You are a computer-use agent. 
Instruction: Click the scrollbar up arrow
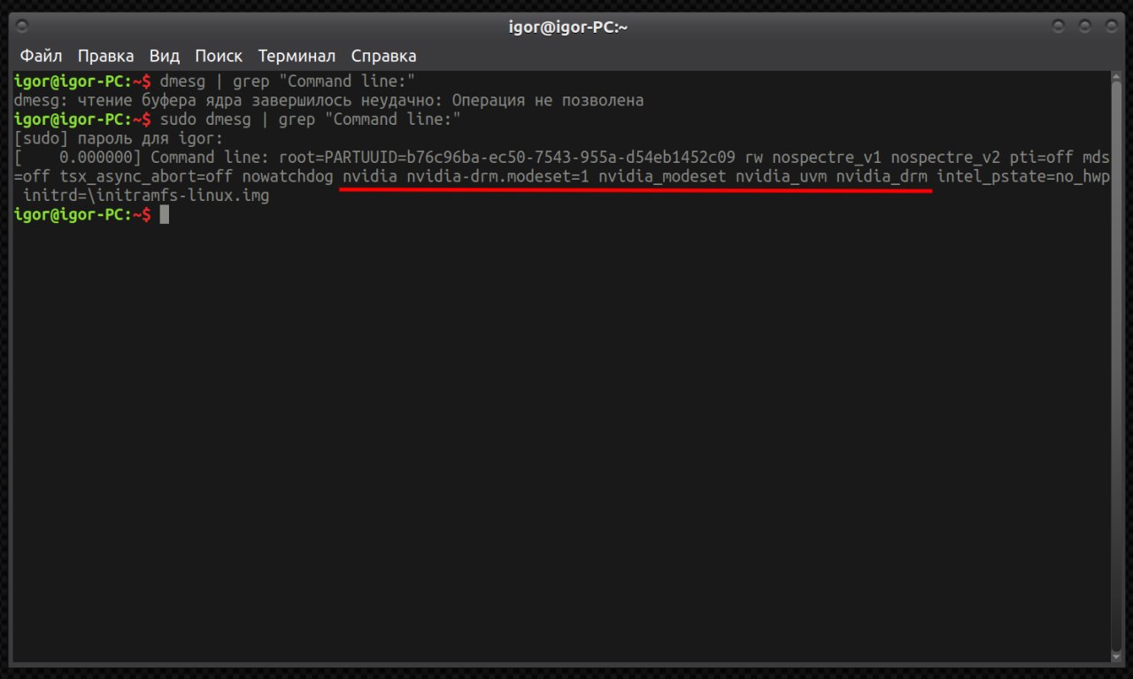(x=1115, y=78)
